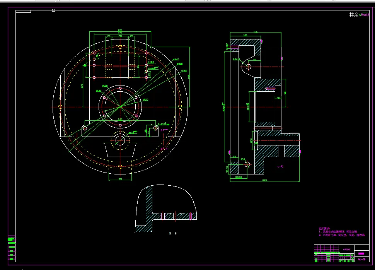
Task: Select the 135 vertical dimension at right of front view
Action: tap(189, 77)
